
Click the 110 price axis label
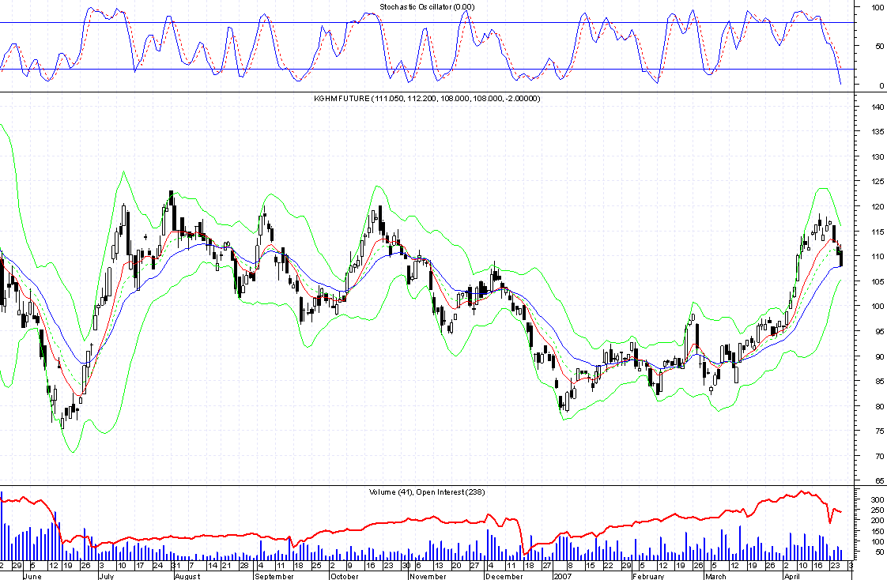click(x=878, y=257)
